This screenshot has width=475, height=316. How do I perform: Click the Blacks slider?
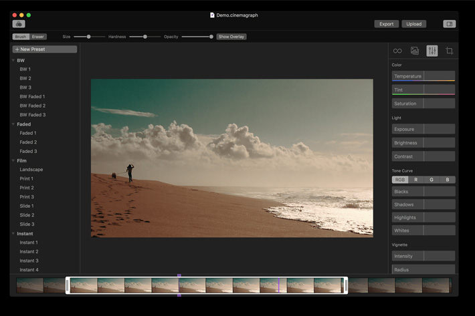tap(423, 192)
